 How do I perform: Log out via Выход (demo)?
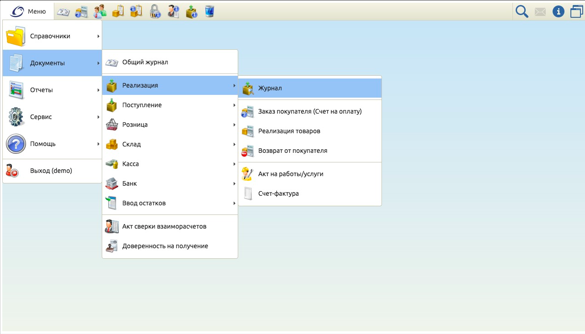tap(52, 171)
